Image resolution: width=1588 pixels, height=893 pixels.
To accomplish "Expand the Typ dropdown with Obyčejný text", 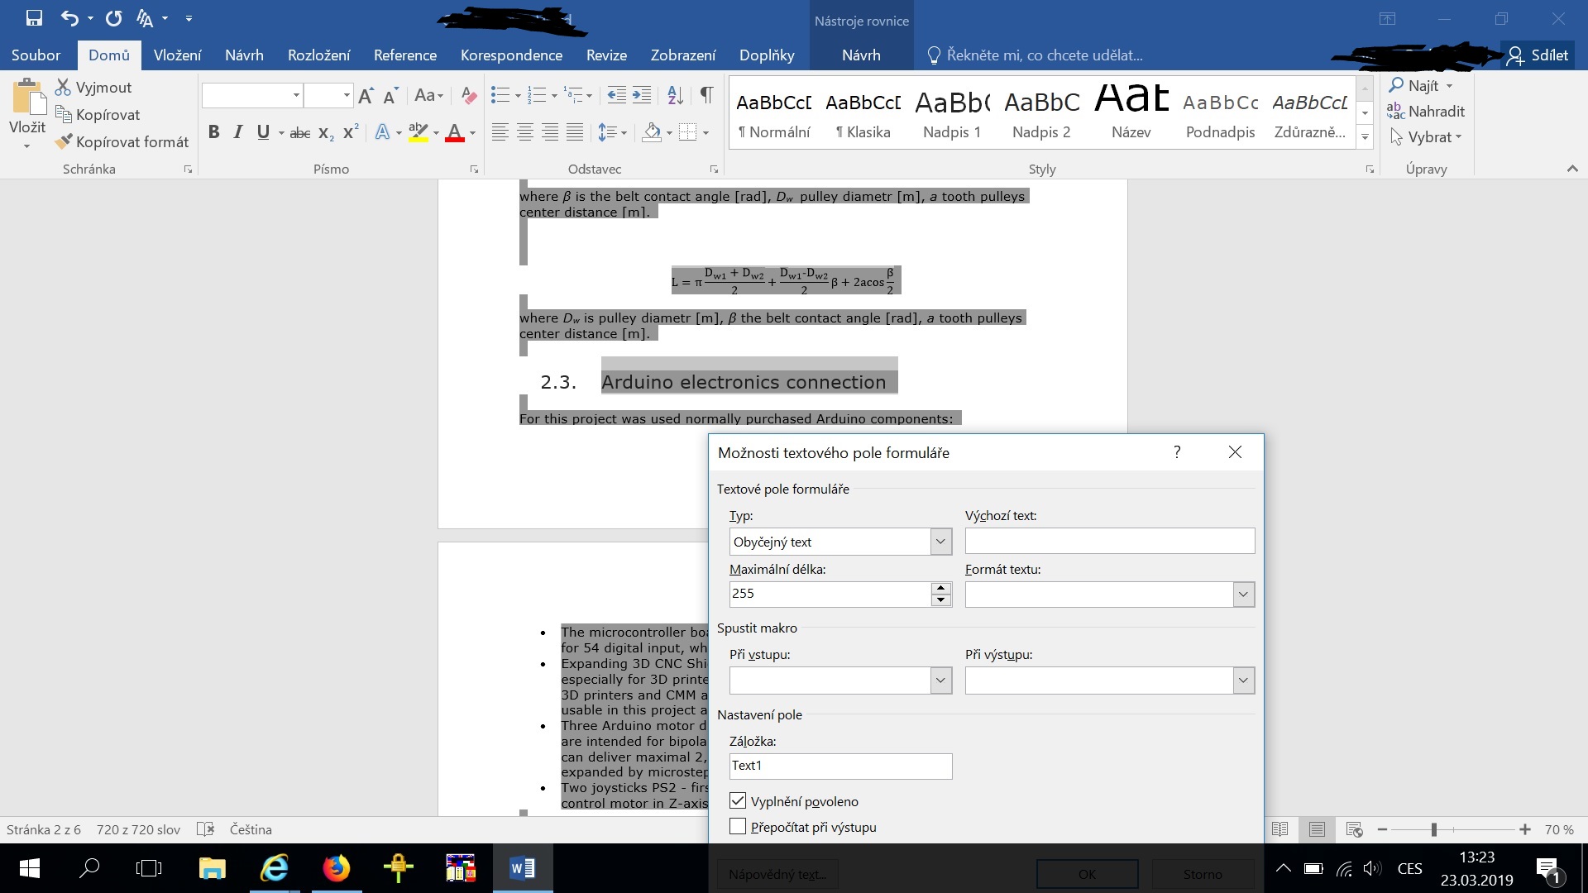I will tap(940, 542).
